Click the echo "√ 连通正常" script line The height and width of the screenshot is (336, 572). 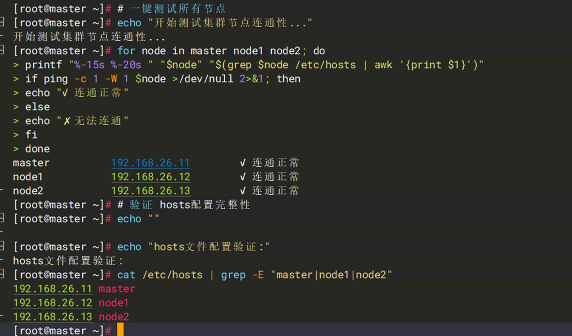pyautogui.click(x=76, y=93)
